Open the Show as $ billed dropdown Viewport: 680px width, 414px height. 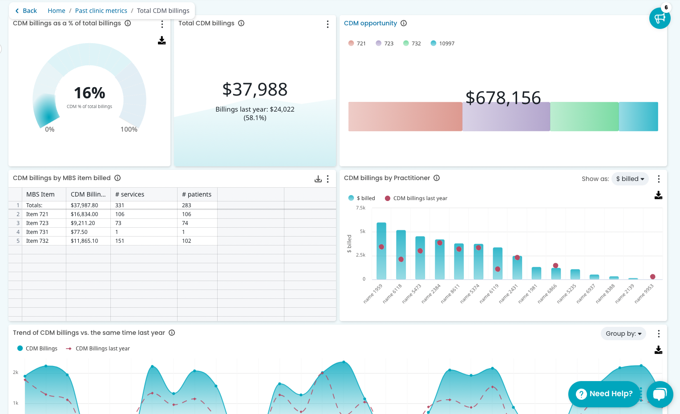[x=630, y=179]
